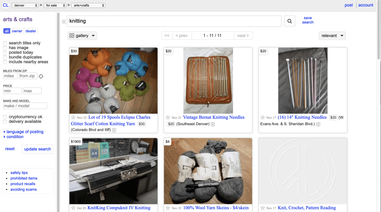Image resolution: width=381 pixels, height=212 pixels.
Task: Click the arts & crafts heading link
Action: pyautogui.click(x=17, y=19)
